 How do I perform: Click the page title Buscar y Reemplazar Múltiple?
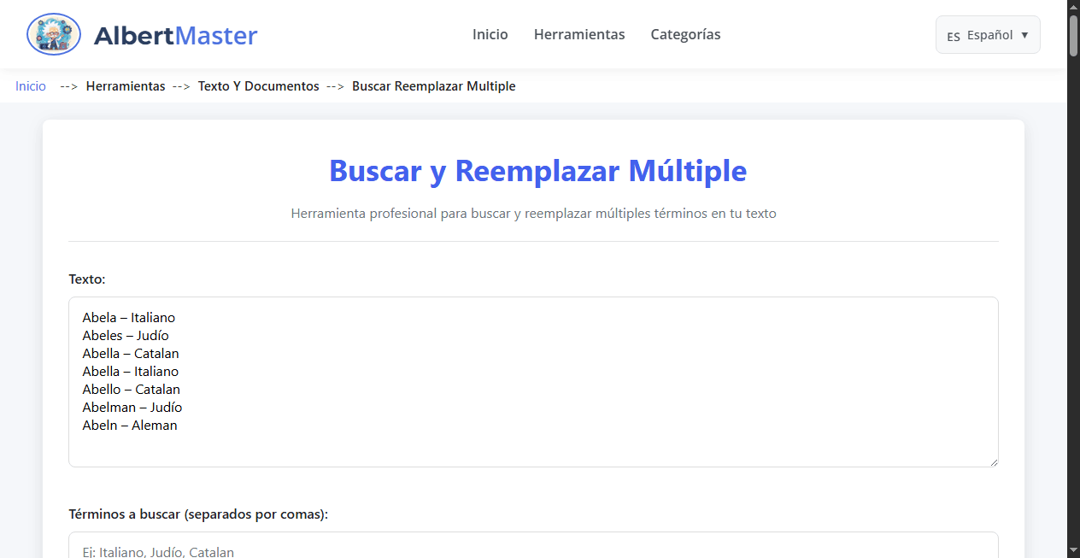coord(537,172)
